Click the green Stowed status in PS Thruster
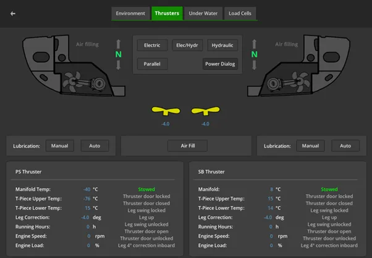The width and height of the screenshot is (372, 258). 146,189
